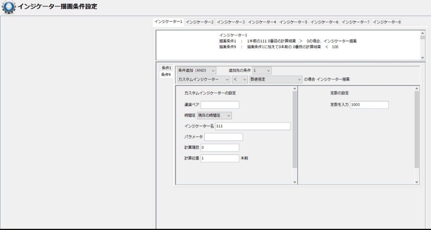Switch to 条件1 side tab
Viewport: 431px width, 230px height.
point(166,68)
